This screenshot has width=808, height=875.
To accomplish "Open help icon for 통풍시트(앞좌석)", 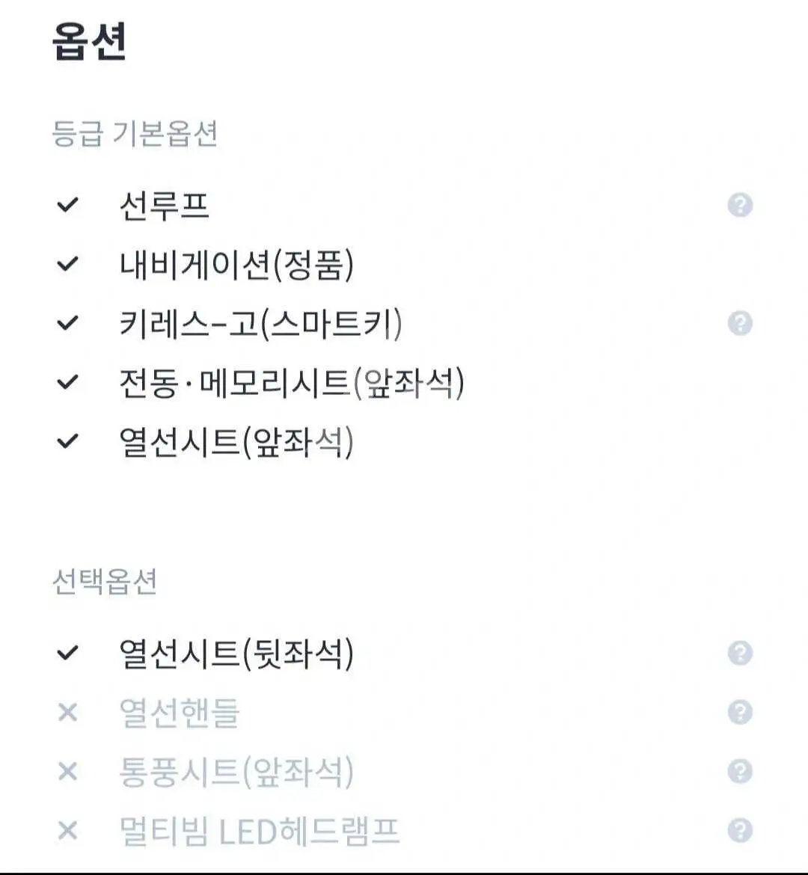I will pyautogui.click(x=740, y=771).
